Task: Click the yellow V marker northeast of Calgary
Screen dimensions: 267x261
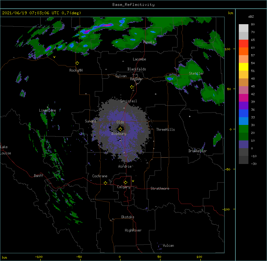Action: (133, 181)
